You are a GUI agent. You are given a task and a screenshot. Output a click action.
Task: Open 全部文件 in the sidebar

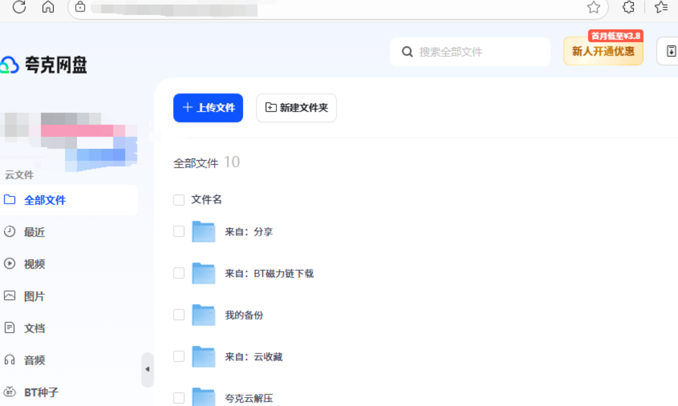coord(69,200)
